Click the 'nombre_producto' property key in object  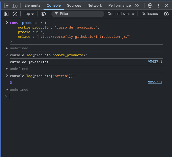pyautogui.click(x=33, y=27)
